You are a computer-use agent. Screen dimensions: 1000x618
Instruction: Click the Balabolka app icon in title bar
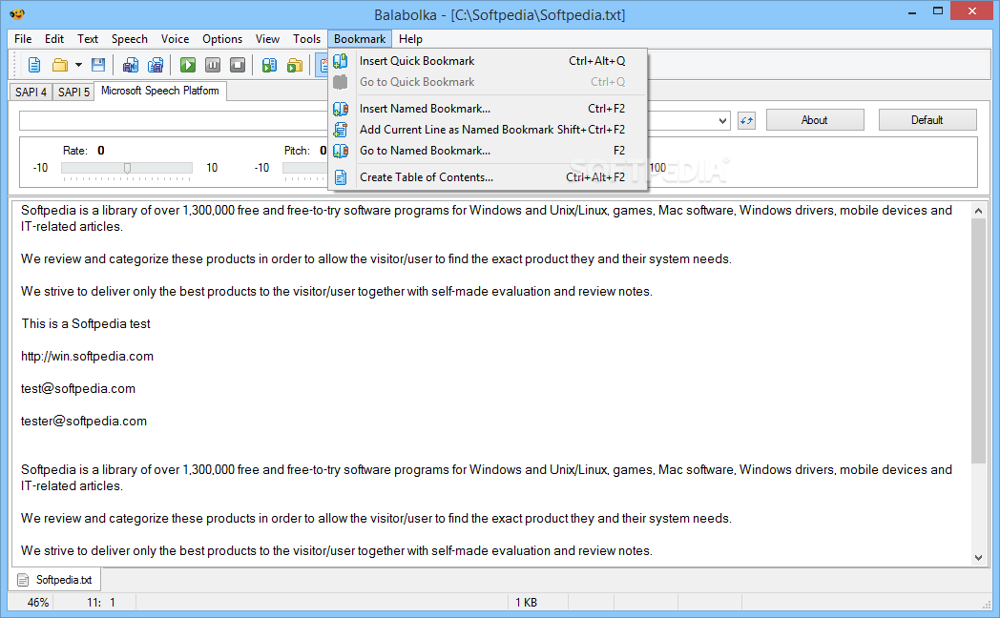tap(17, 14)
